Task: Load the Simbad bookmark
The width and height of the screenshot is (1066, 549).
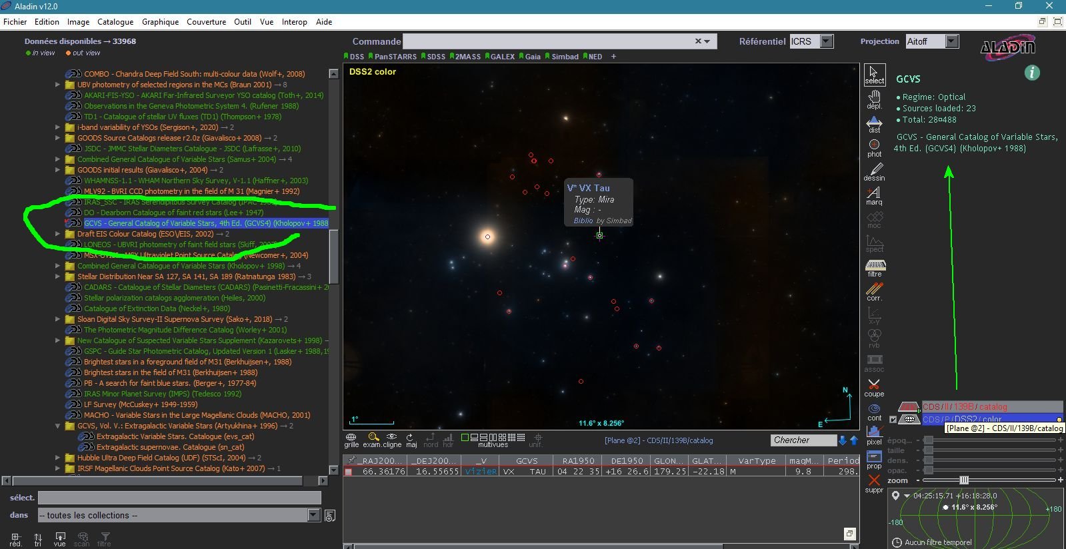Action: pyautogui.click(x=563, y=57)
